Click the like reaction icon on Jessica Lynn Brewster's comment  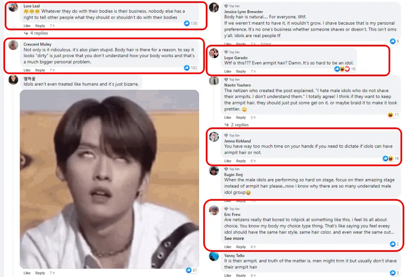(x=393, y=41)
